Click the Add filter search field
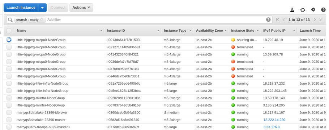This screenshot has width=329, height=130. coord(155,20)
